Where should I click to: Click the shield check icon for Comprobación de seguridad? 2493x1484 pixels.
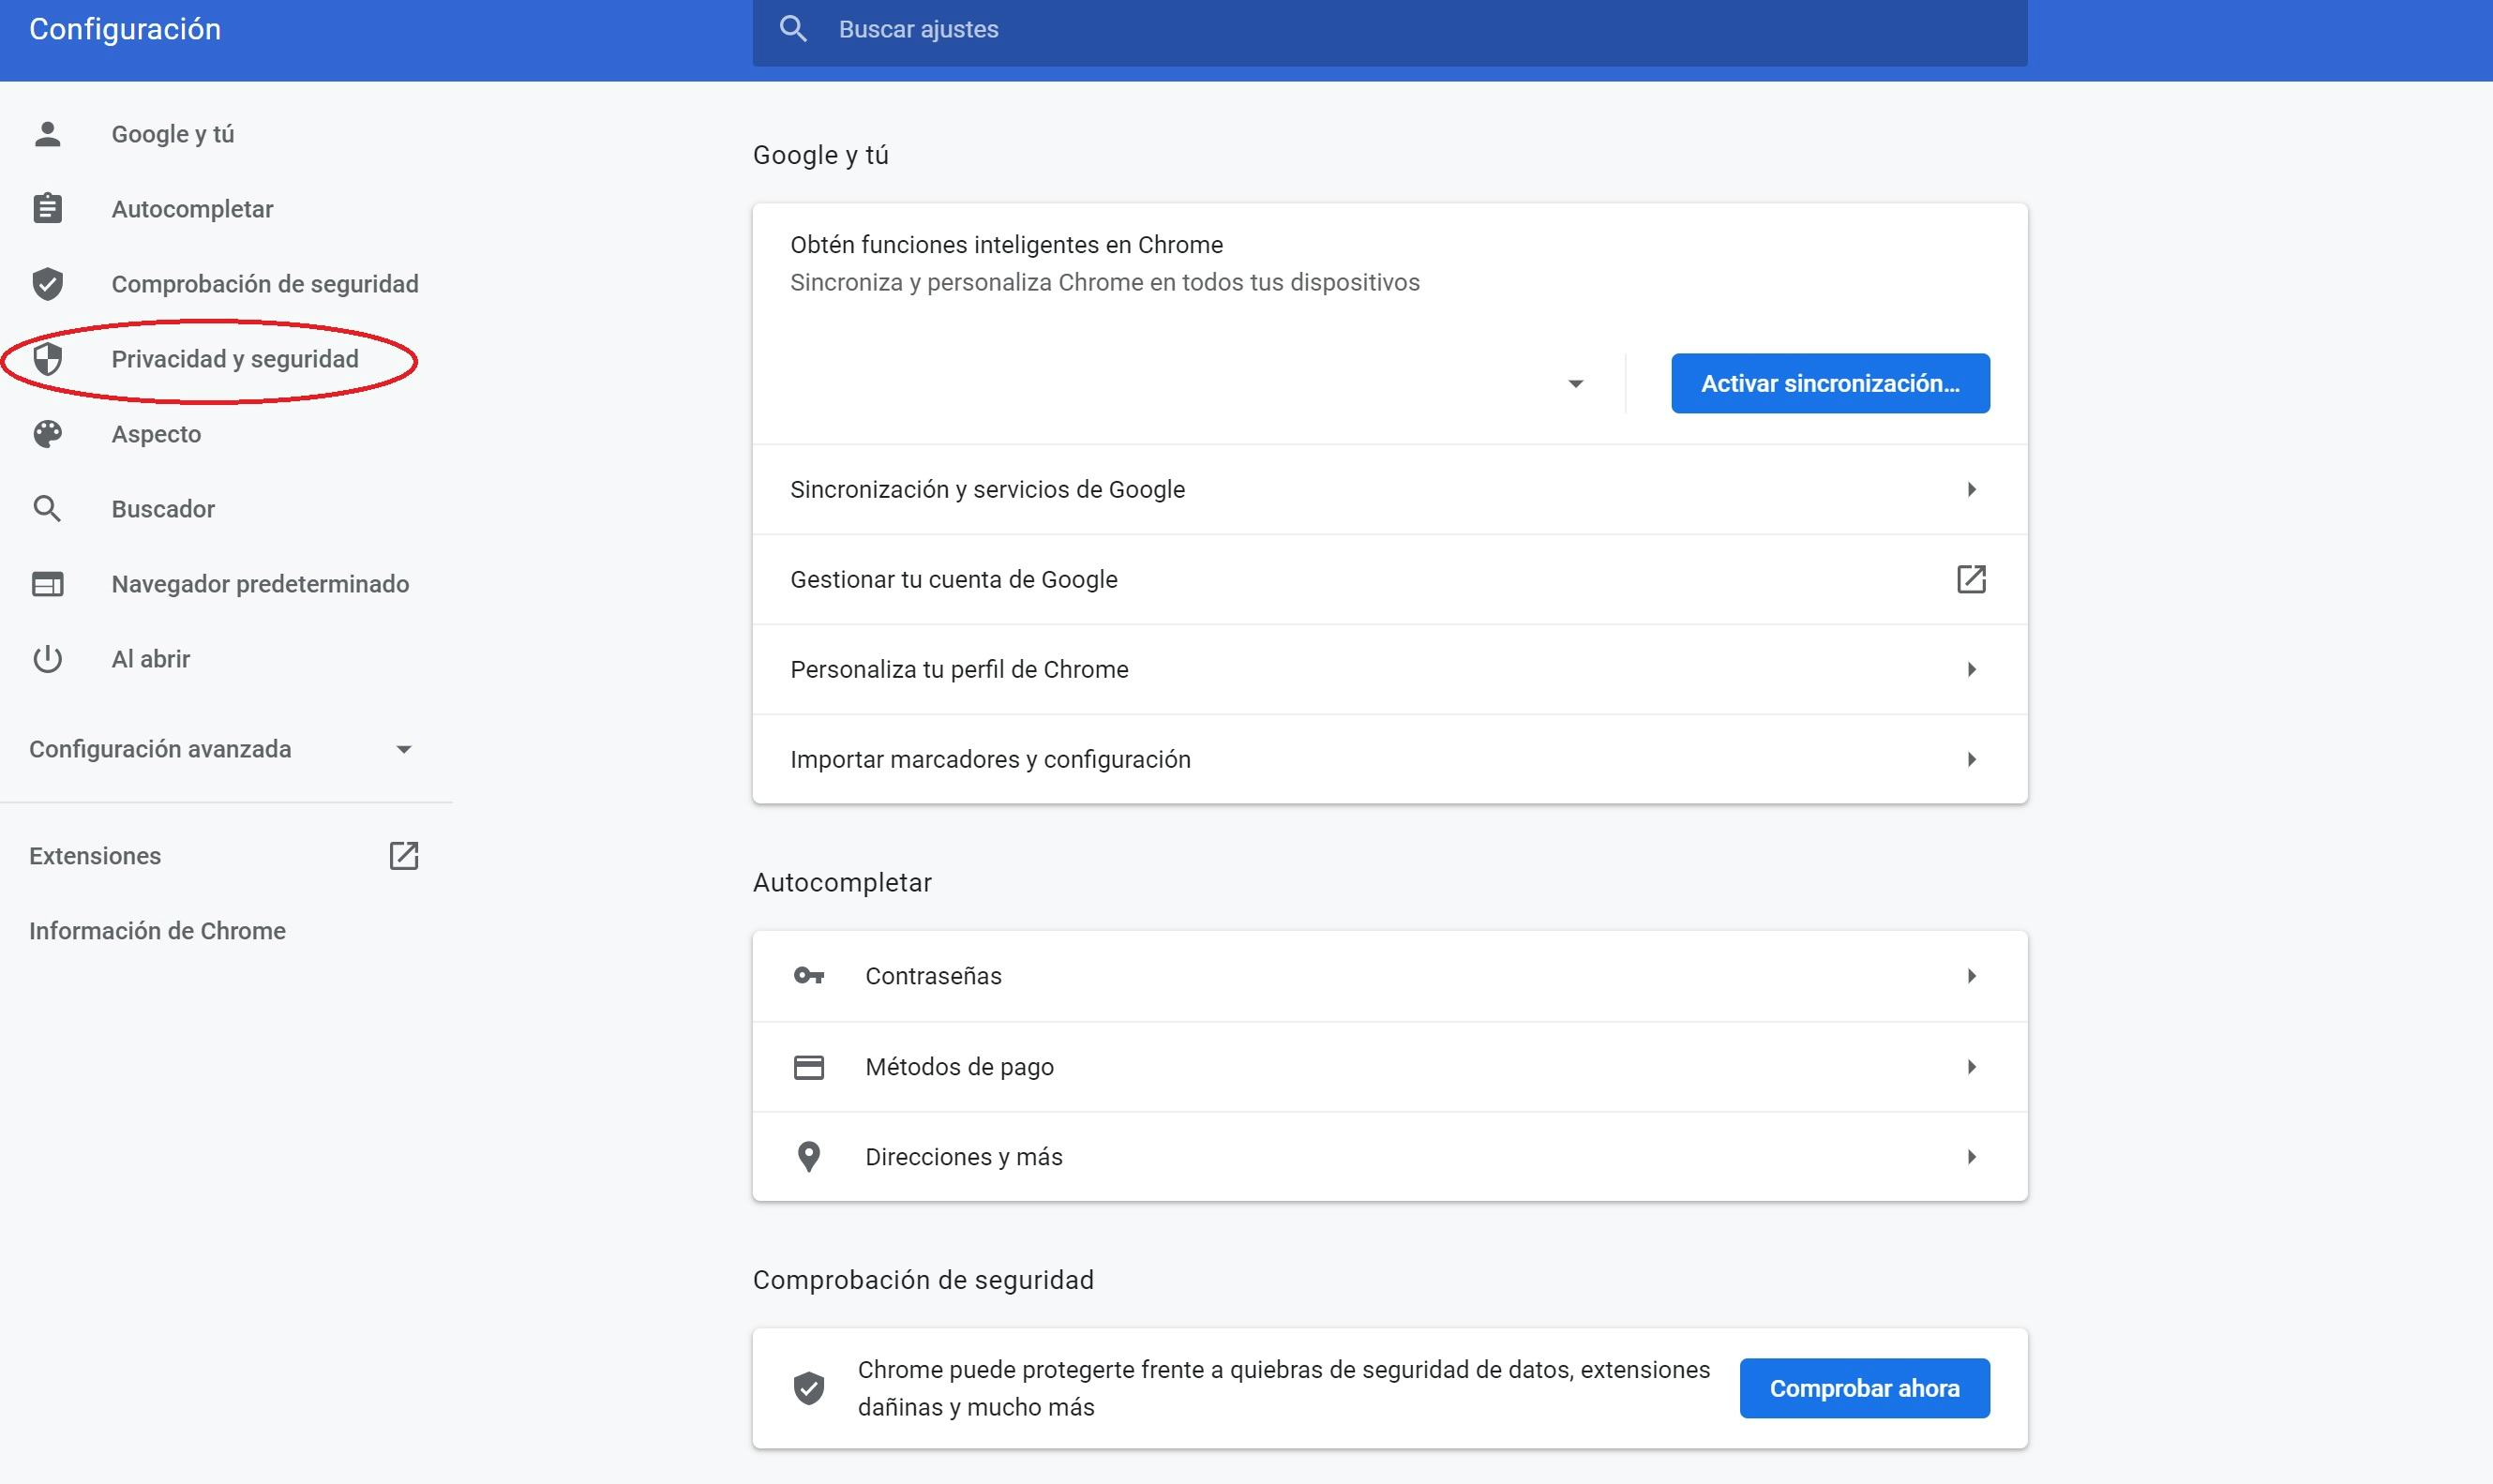pos(47,284)
